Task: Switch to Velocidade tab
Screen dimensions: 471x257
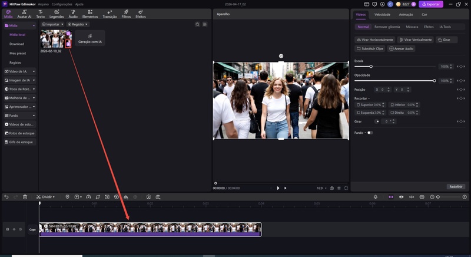Action: (x=382, y=14)
